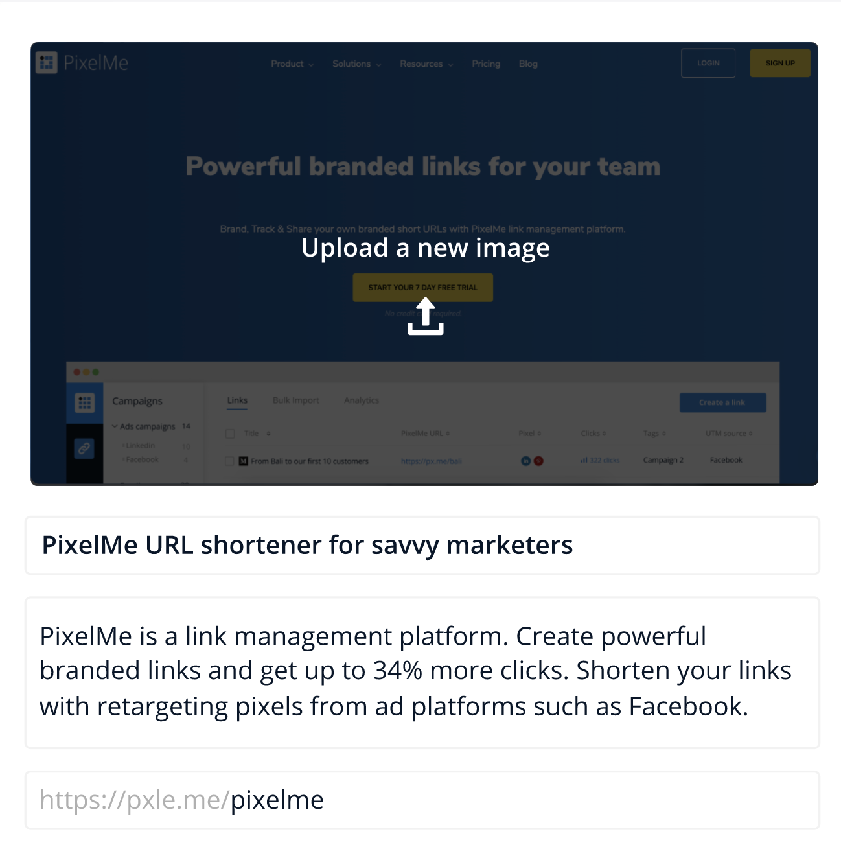Edit the PixelMe URL shortener title field

coord(422,545)
